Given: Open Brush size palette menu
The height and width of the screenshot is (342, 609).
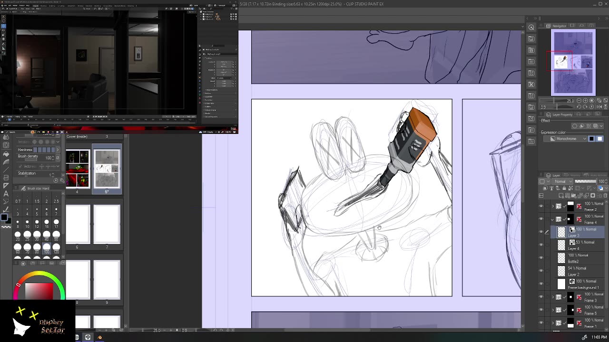Looking at the screenshot, I should [x=16, y=188].
